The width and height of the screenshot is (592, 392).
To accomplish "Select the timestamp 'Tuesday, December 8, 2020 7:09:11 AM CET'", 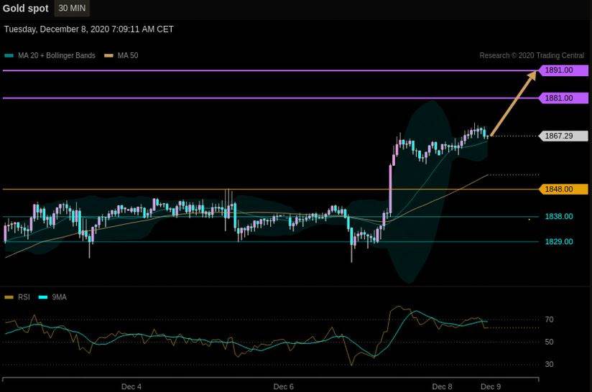I will pyautogui.click(x=88, y=29).
